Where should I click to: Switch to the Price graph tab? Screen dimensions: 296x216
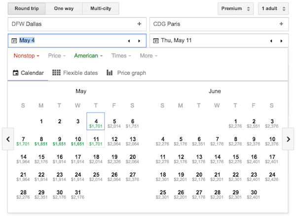coord(126,73)
